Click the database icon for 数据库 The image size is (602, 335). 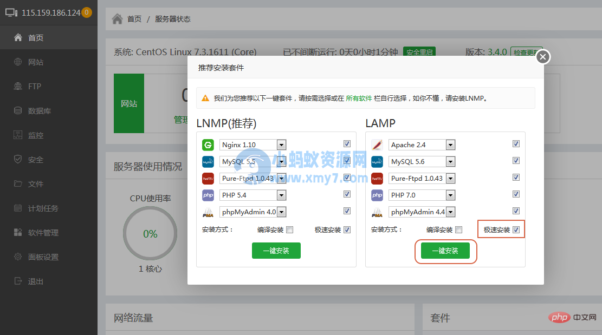(18, 110)
